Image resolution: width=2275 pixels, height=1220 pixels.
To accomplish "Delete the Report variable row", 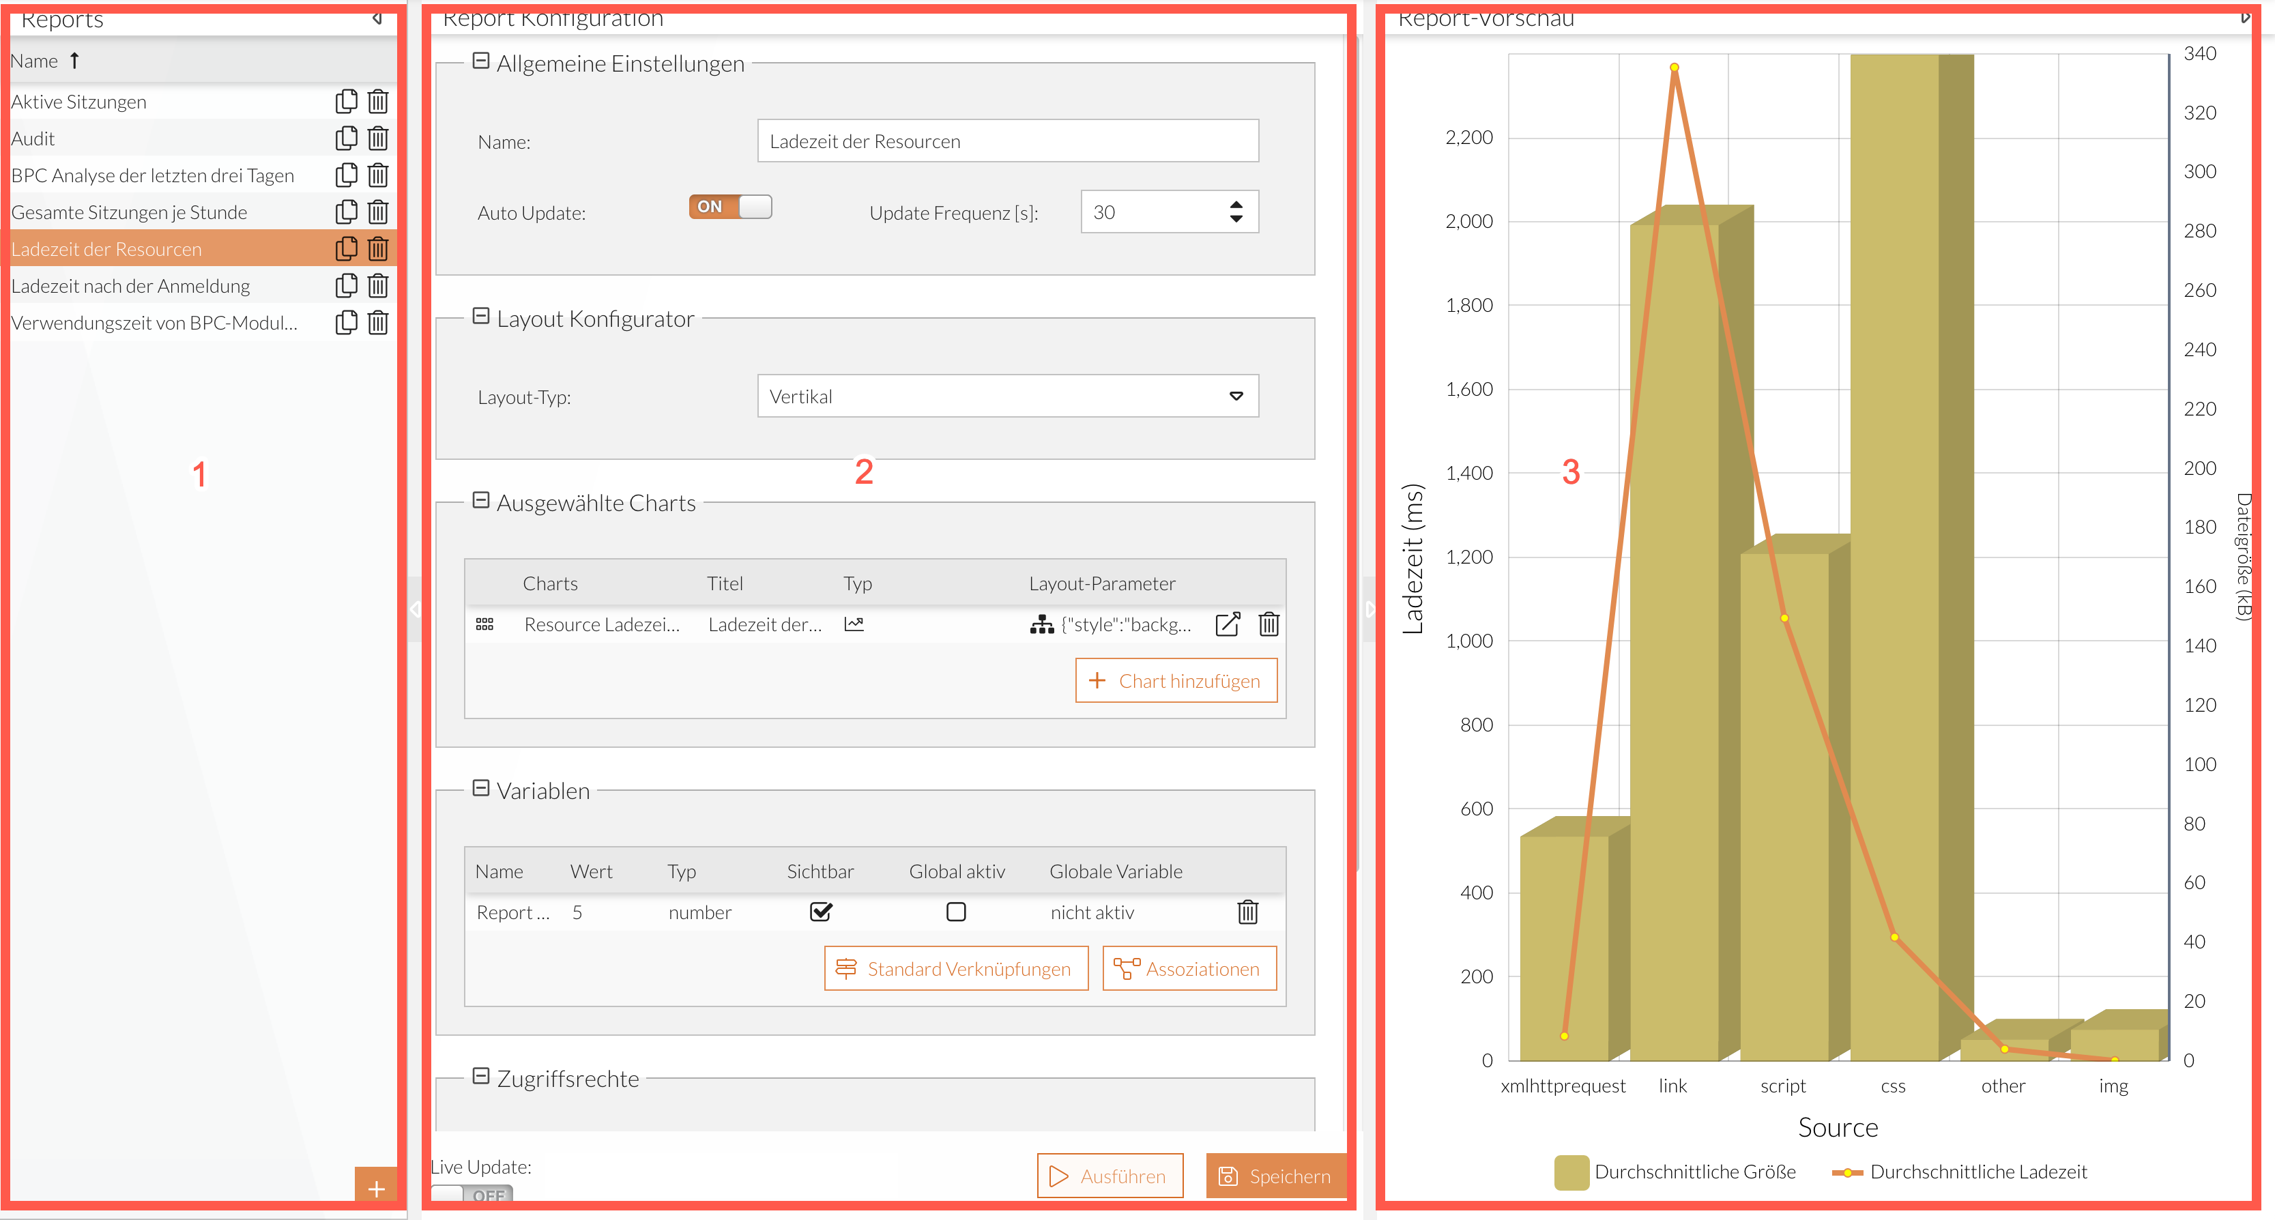I will (x=1247, y=912).
